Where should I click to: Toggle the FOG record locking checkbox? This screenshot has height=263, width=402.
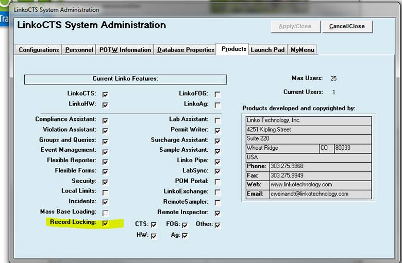[185, 225]
